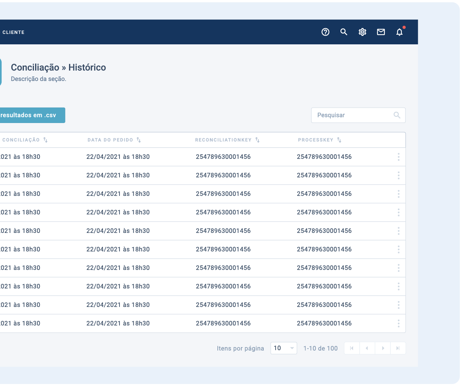The image size is (463, 386).
Task: Open the three-dot menu of the first table row
Action: tap(398, 157)
